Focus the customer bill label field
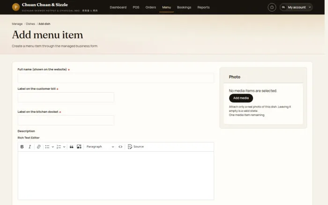This screenshot has height=205, width=328. 66,97
